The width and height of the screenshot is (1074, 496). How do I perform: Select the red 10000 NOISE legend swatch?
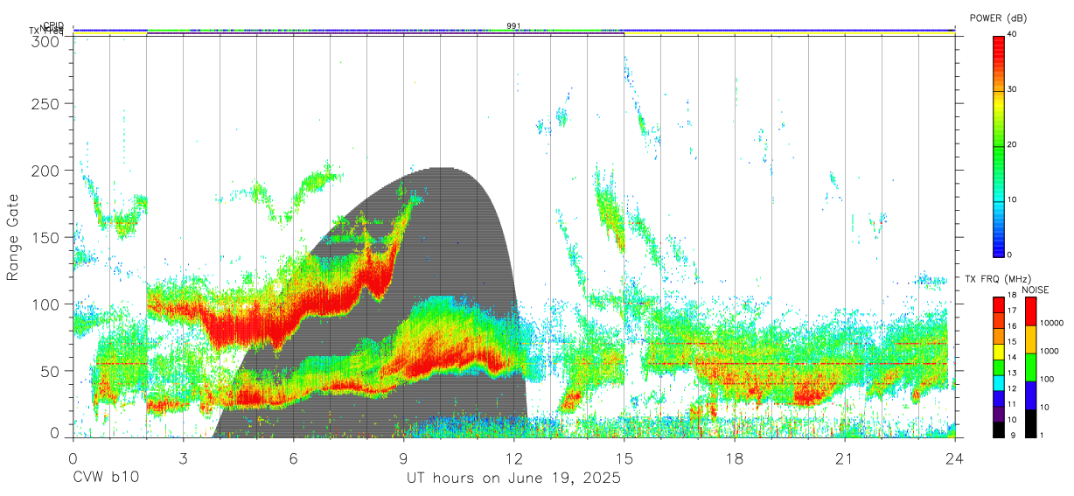[1031, 311]
